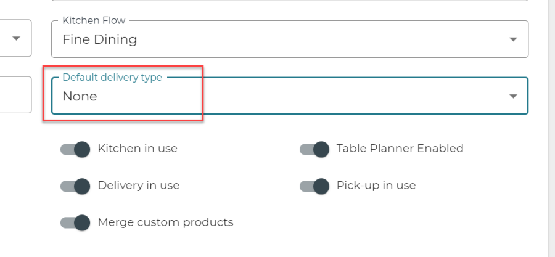555x257 pixels.
Task: Click the Delivery in use label text
Action: 139,186
